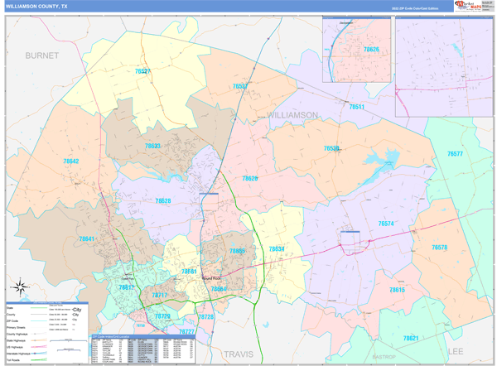The height and width of the screenshot is (366, 497).
Task: Click ZIP code 78628 label
Action: tap(163, 200)
